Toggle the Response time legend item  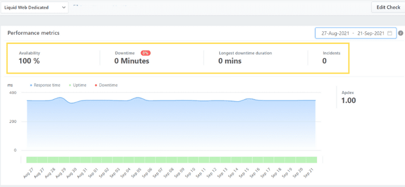[x=46, y=85]
